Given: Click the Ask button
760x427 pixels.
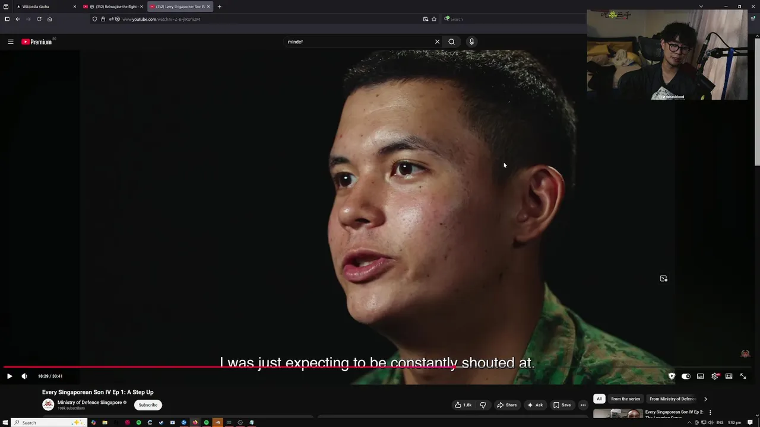Looking at the screenshot, I should click(535, 405).
